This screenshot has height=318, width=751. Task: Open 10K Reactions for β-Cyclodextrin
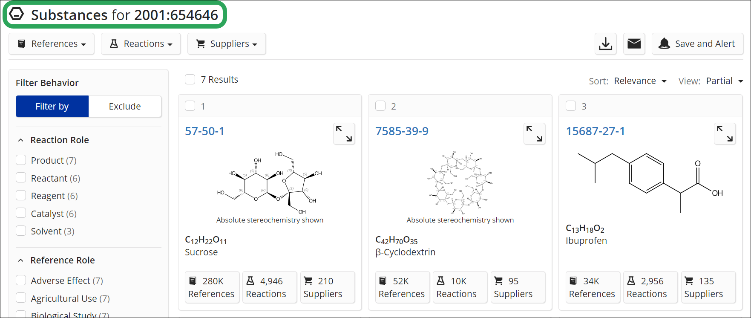pos(460,287)
